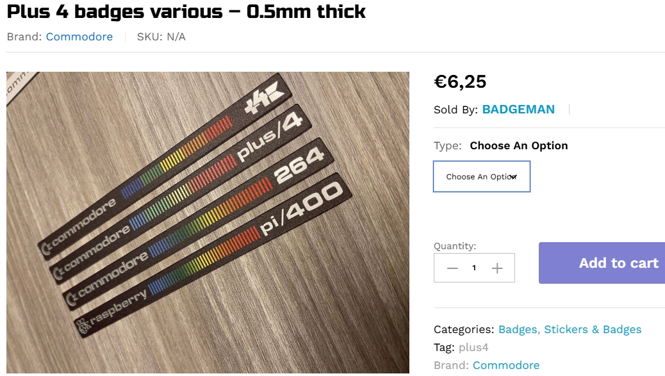This screenshot has width=665, height=376.
Task: Click the SKU: N/A text
Action: (x=161, y=37)
